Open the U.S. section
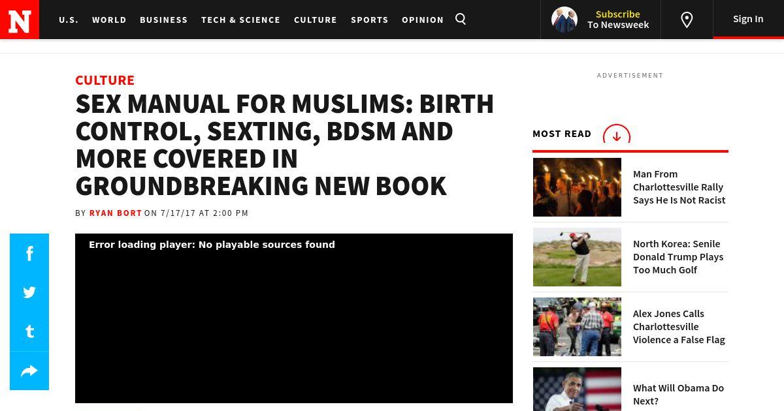 69,20
